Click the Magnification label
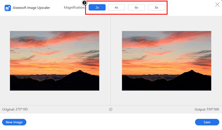The width and height of the screenshot is (222, 130). [x=74, y=7]
